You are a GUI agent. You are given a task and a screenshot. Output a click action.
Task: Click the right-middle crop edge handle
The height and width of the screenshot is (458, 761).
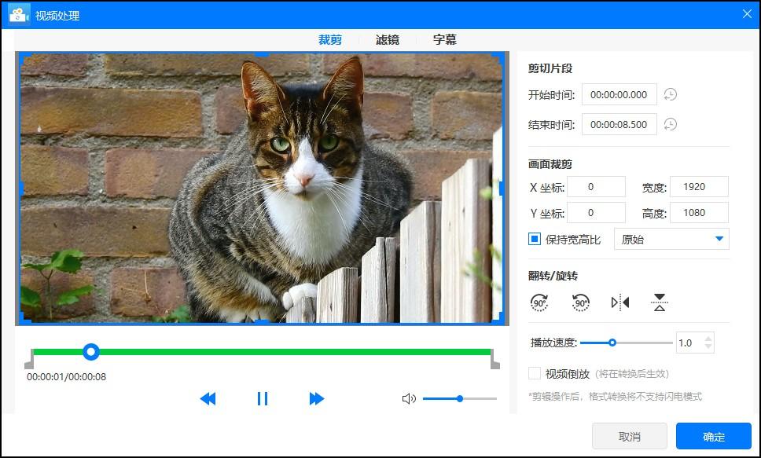coord(502,188)
